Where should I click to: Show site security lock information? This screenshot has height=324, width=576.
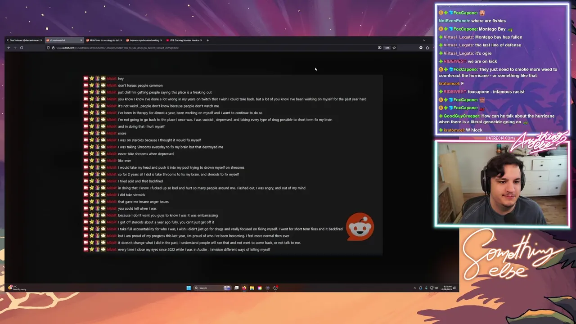pyautogui.click(x=53, y=48)
